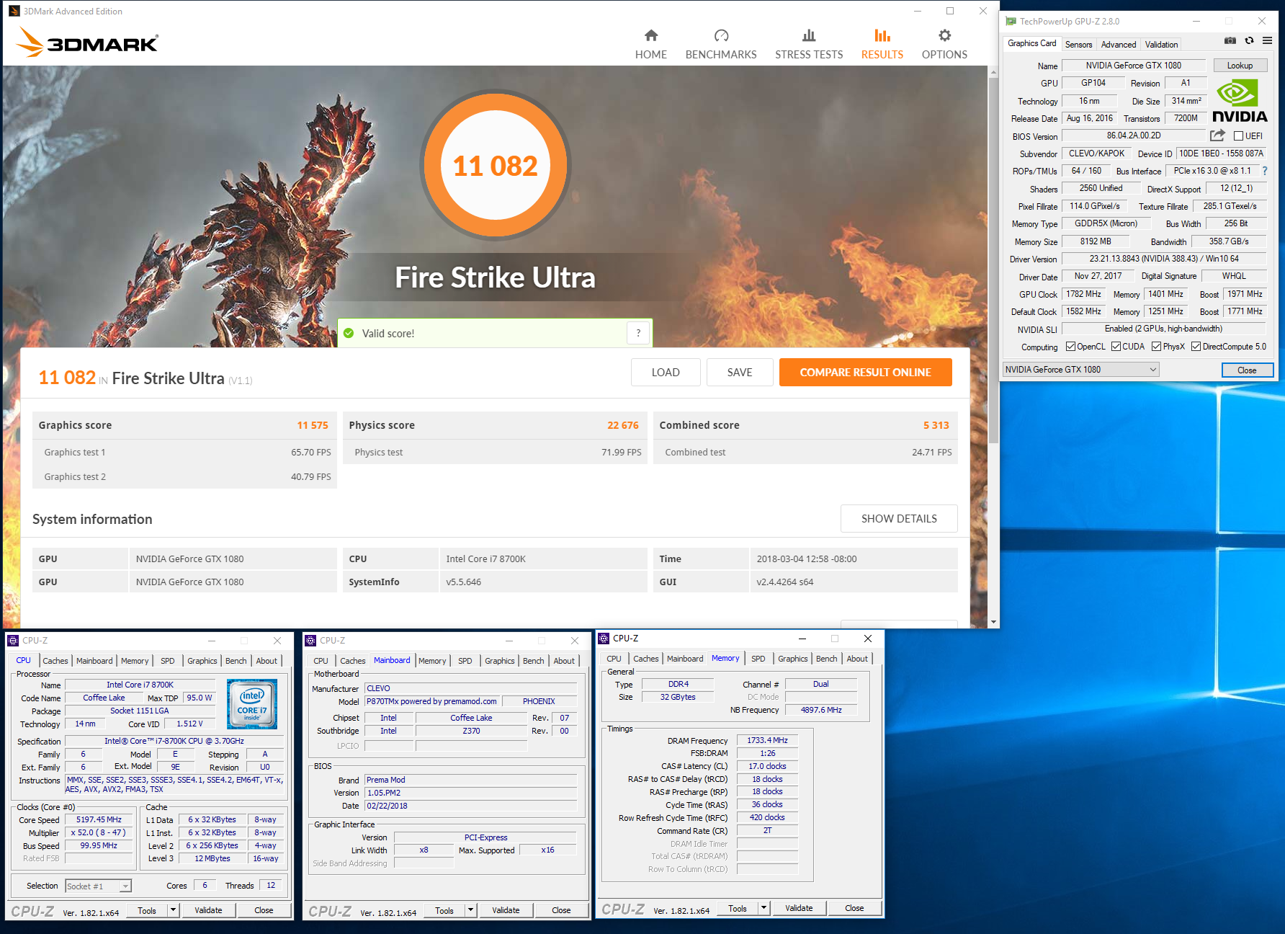This screenshot has width=1285, height=934.
Task: Open SPD tab in CPU-Z Mainboard window
Action: coord(465,661)
